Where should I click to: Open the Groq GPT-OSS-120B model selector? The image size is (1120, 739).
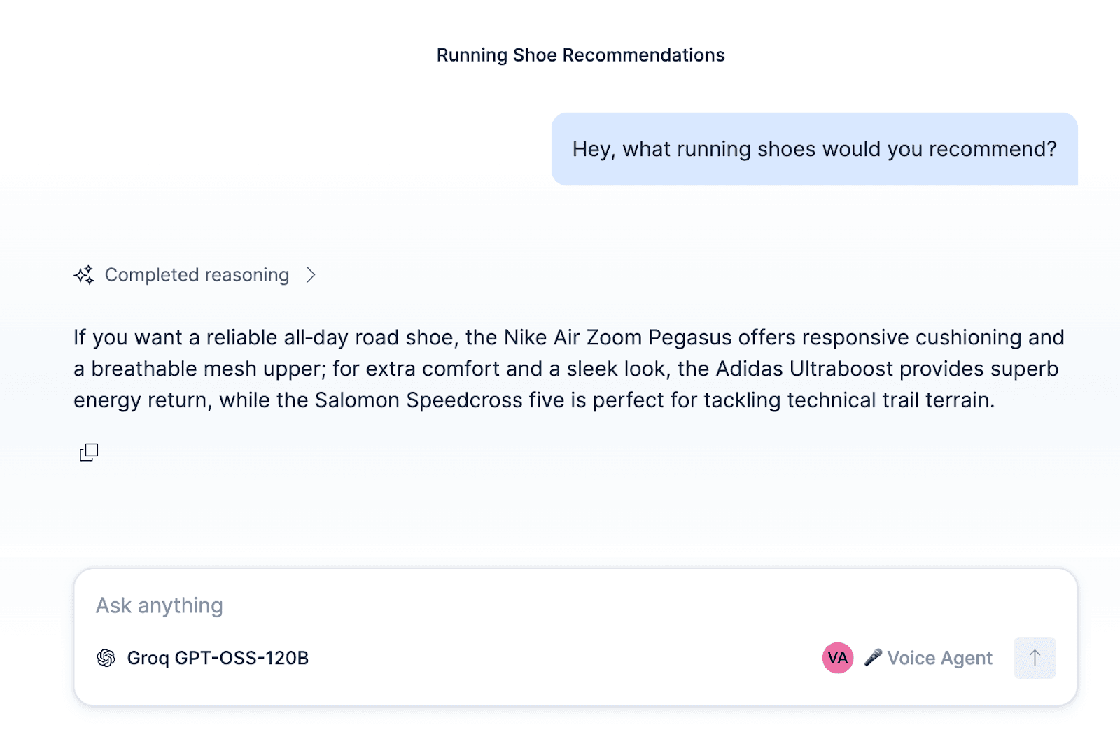218,658
